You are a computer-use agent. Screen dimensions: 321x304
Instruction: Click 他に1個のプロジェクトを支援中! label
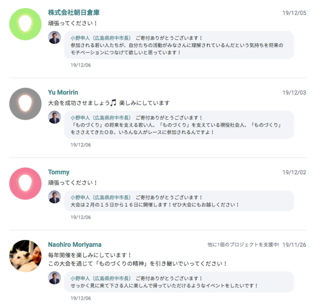click(x=243, y=245)
